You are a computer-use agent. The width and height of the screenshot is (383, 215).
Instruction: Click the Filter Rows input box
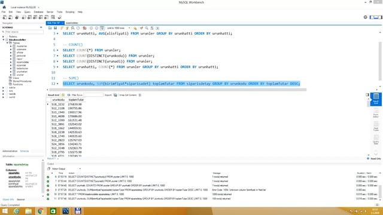[93, 95]
